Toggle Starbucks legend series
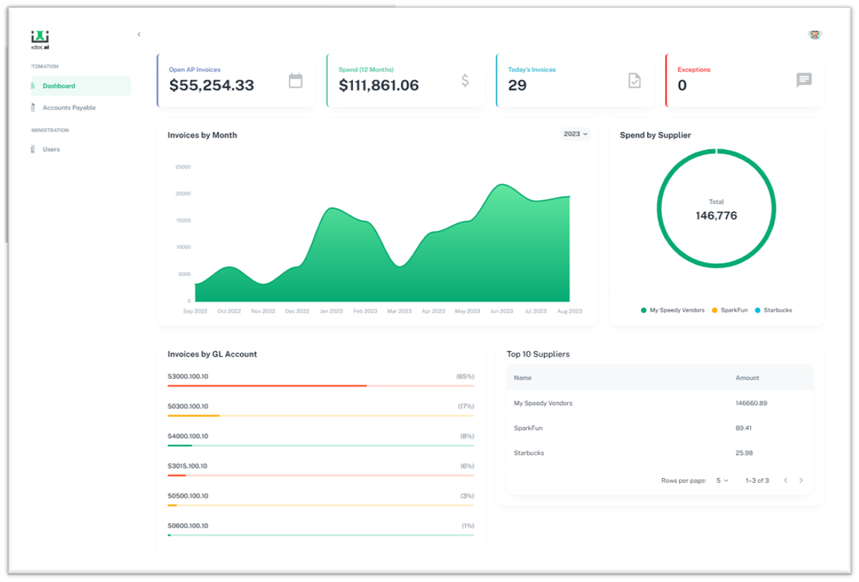This screenshot has width=859, height=582. 773,310
